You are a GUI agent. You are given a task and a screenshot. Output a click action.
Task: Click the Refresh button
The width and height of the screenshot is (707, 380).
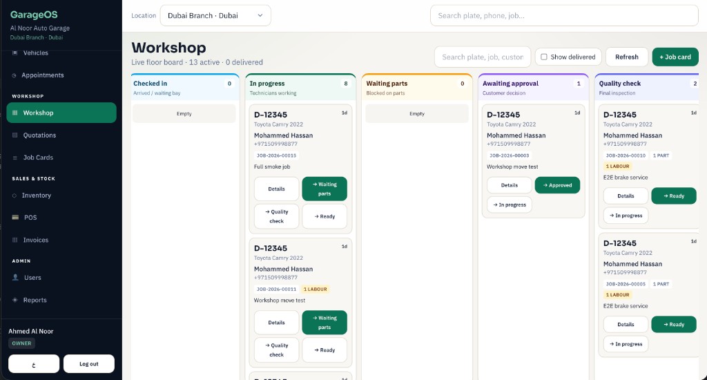(x=627, y=57)
